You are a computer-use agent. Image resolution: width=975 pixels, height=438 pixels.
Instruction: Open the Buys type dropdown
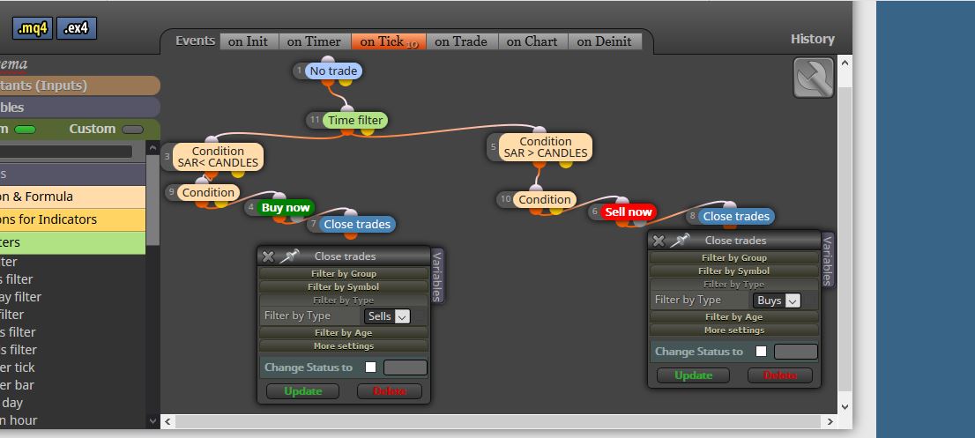click(777, 301)
